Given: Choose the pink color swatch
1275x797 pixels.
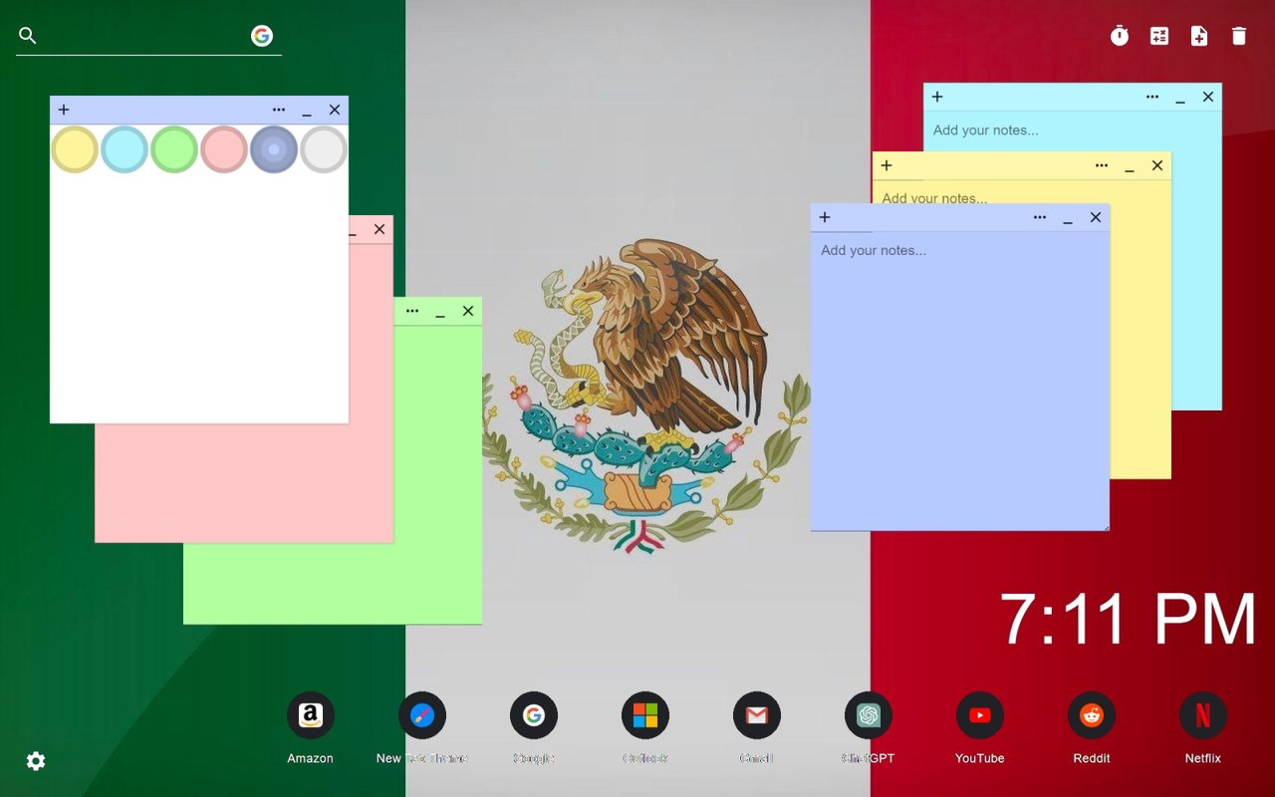Looking at the screenshot, I should point(224,149).
